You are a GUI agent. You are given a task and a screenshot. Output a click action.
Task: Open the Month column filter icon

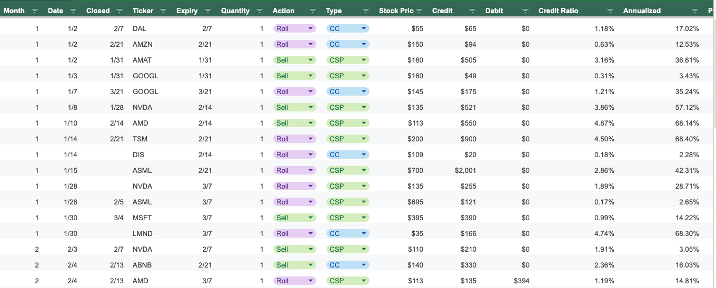(x=35, y=11)
